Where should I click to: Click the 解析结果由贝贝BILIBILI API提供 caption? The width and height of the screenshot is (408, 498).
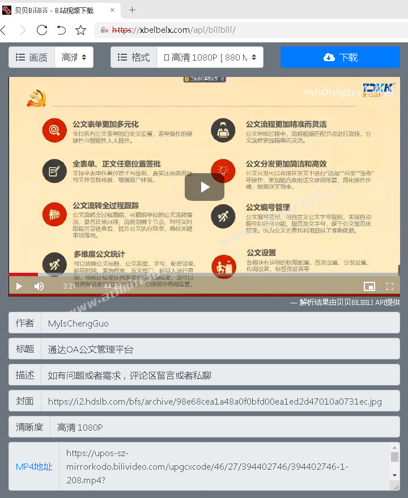pos(345,302)
